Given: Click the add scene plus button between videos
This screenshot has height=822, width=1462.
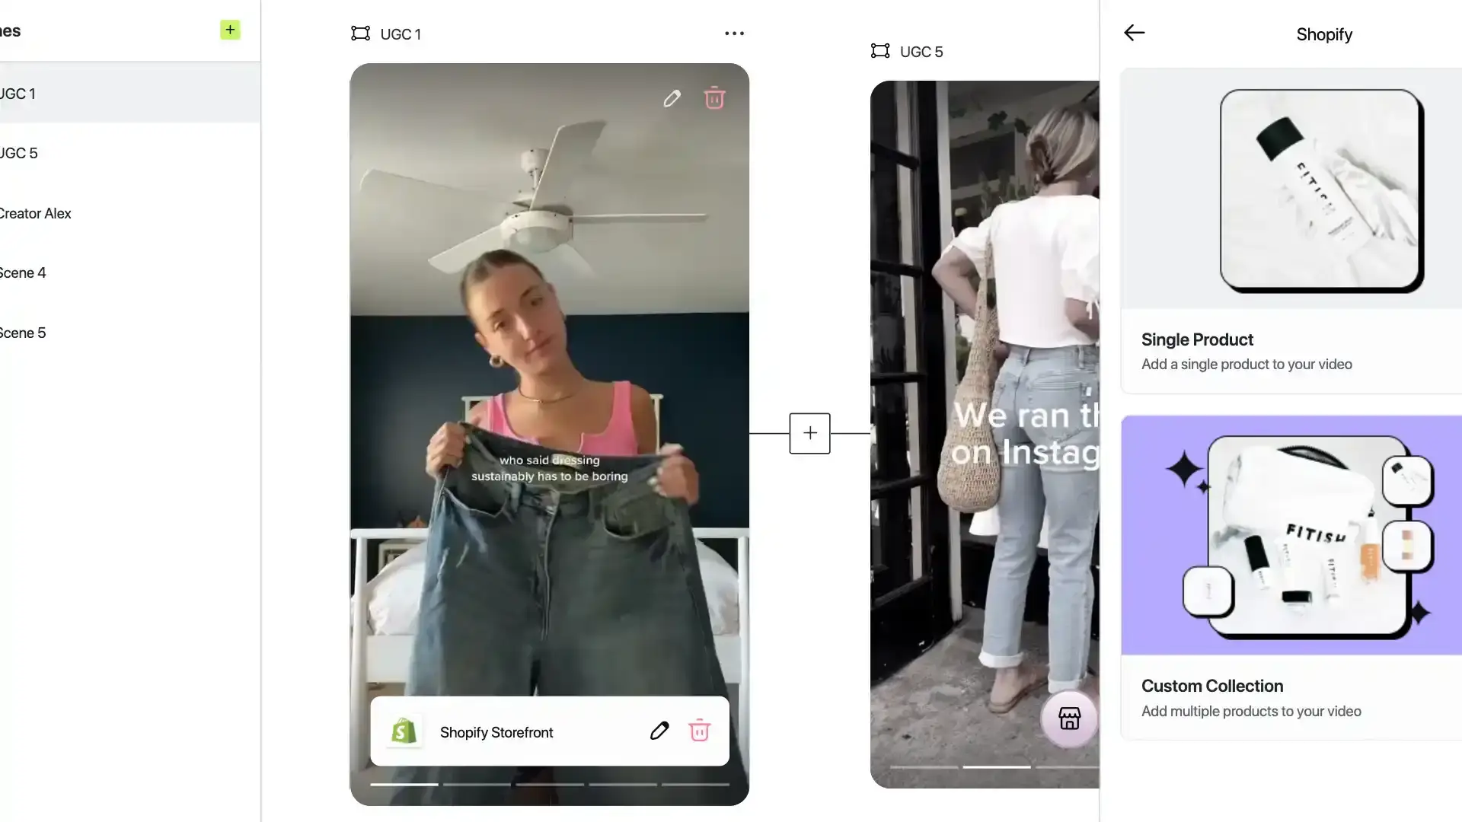Looking at the screenshot, I should [809, 432].
